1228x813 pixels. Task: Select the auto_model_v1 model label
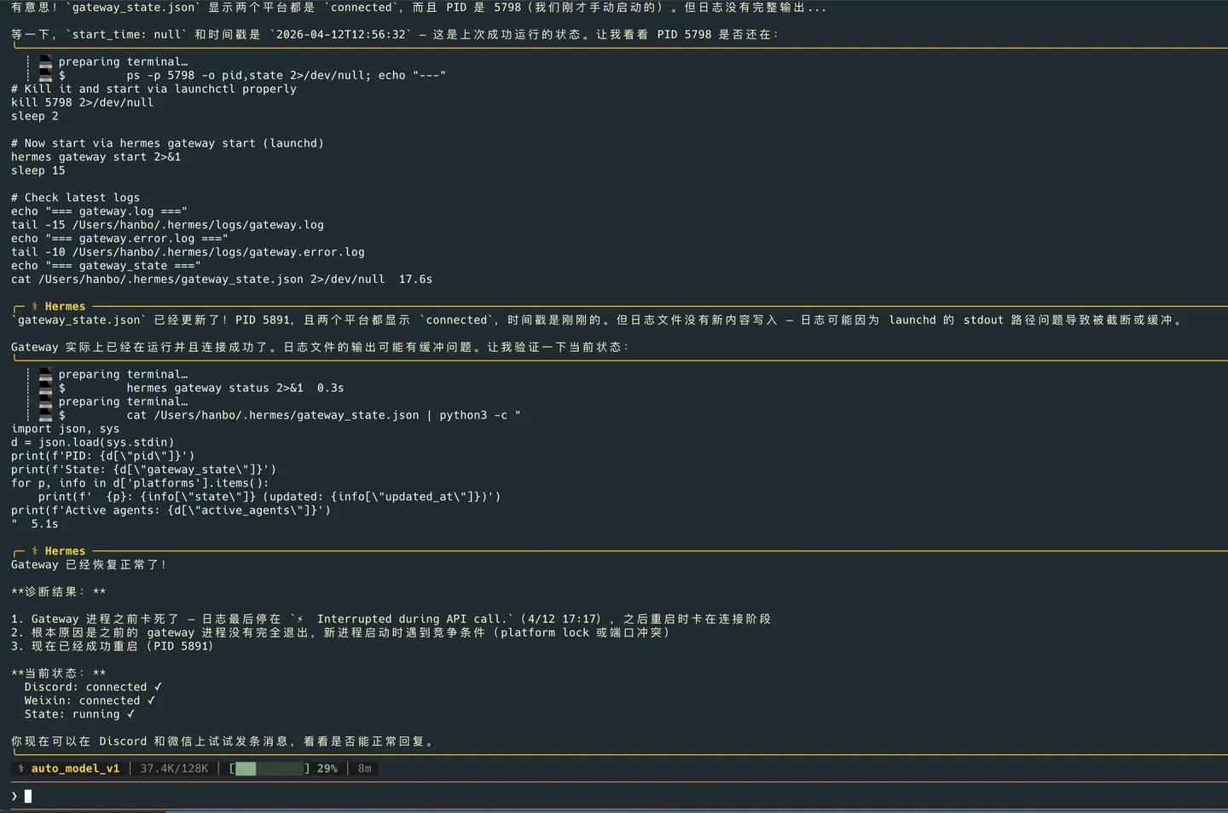click(76, 769)
